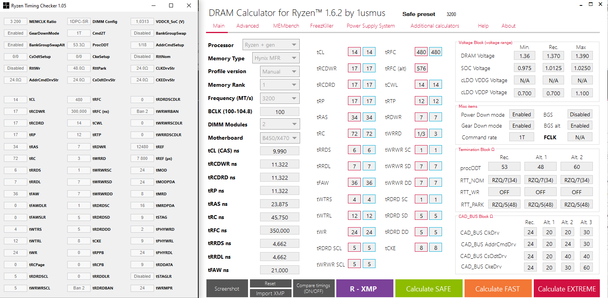Click the MEMCLK Ratio value in Timing Checker
Viewport: 608px width, 298px height.
click(x=16, y=21)
